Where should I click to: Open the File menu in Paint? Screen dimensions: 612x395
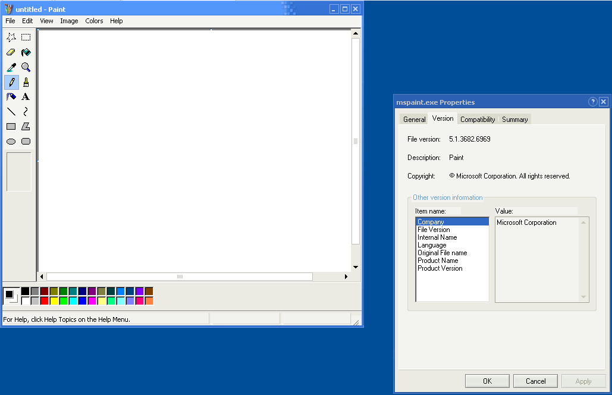(10, 21)
